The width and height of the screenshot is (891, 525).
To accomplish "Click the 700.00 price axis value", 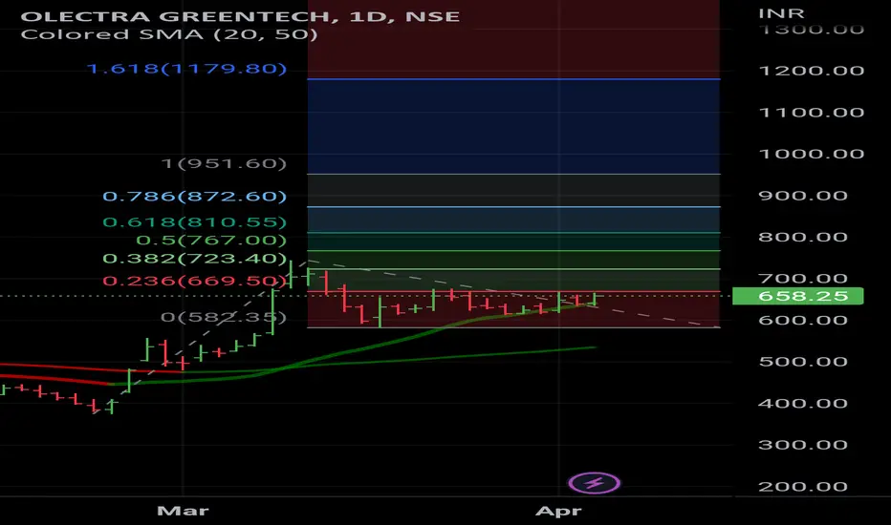I will click(803, 278).
